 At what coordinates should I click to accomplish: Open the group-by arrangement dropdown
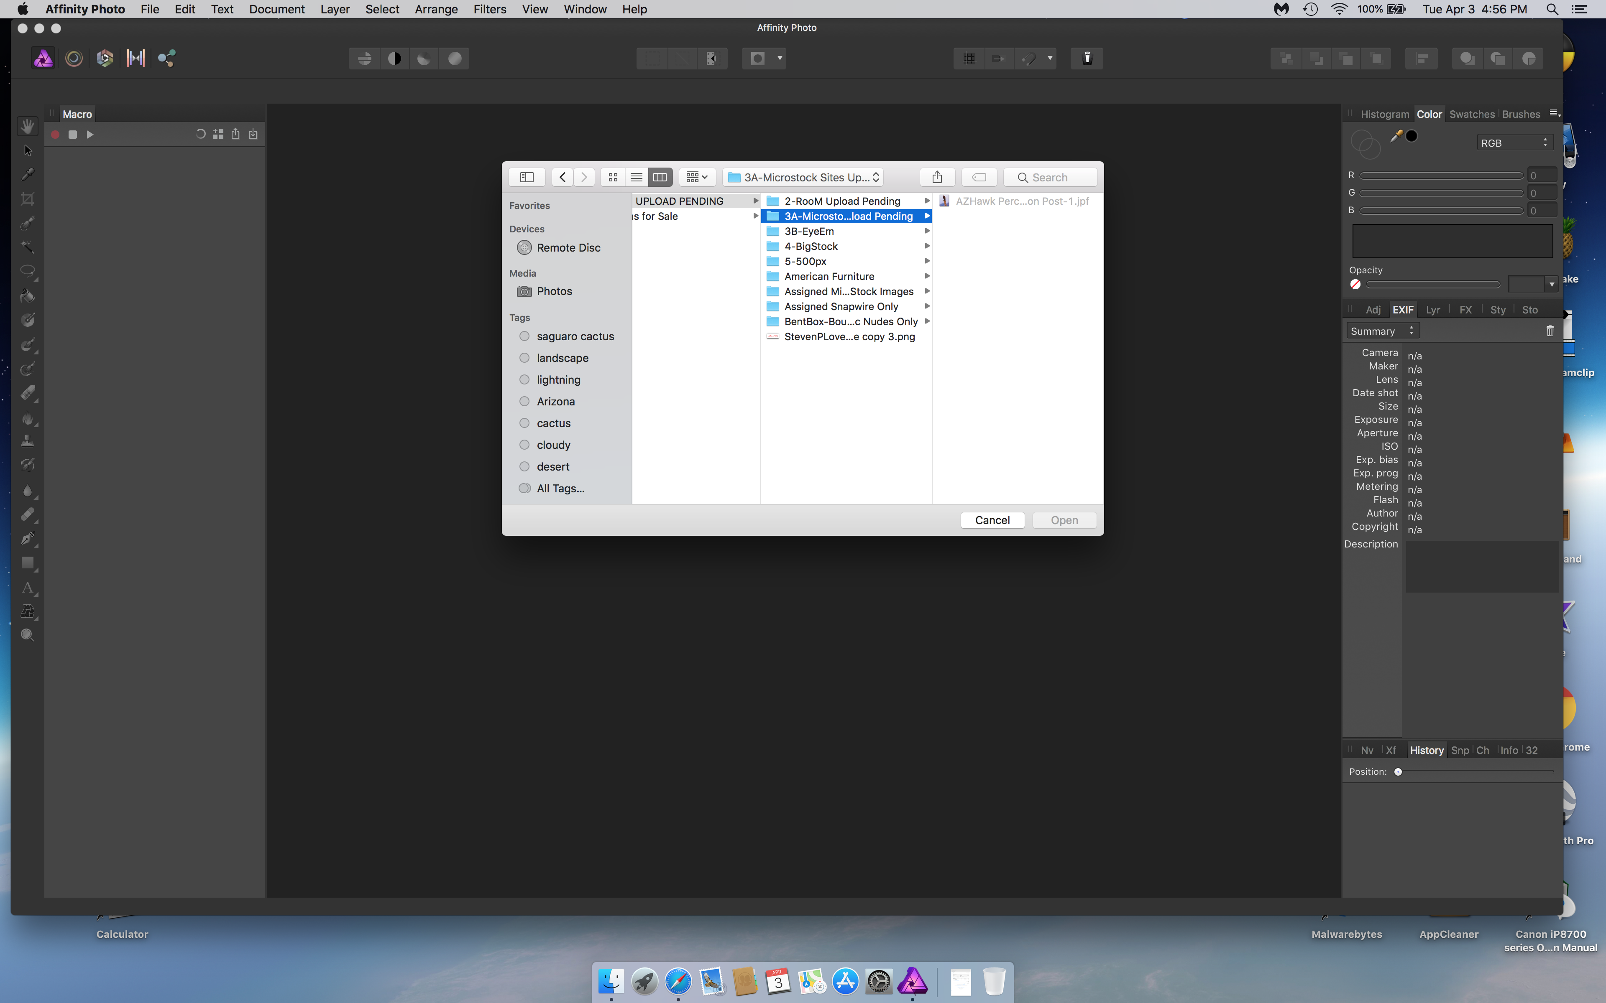click(x=697, y=177)
